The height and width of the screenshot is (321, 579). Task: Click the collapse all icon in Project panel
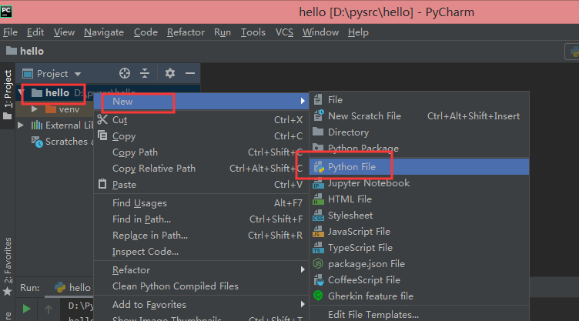coord(146,73)
